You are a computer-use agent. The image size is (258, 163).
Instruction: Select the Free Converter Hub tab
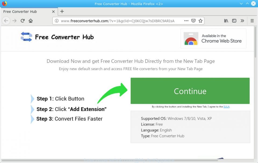pos(29,12)
